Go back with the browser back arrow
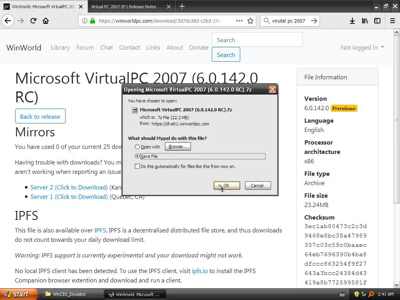 point(8,21)
